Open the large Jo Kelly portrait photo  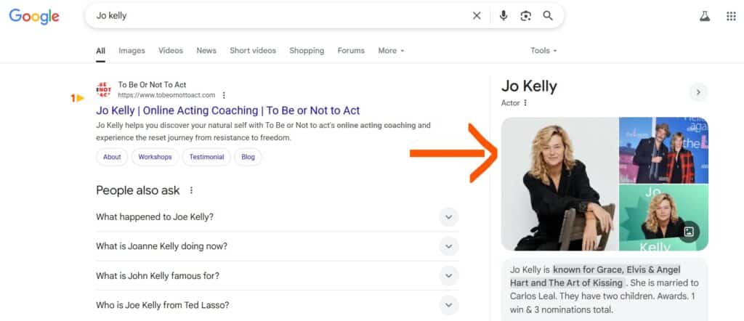pyautogui.click(x=560, y=184)
